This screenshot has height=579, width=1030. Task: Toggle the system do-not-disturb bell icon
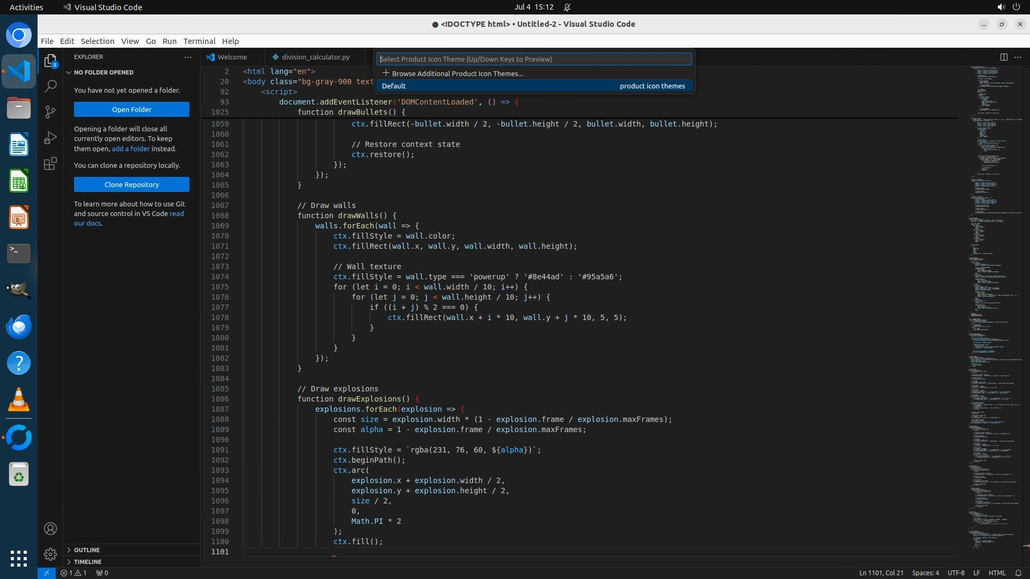coord(567,7)
